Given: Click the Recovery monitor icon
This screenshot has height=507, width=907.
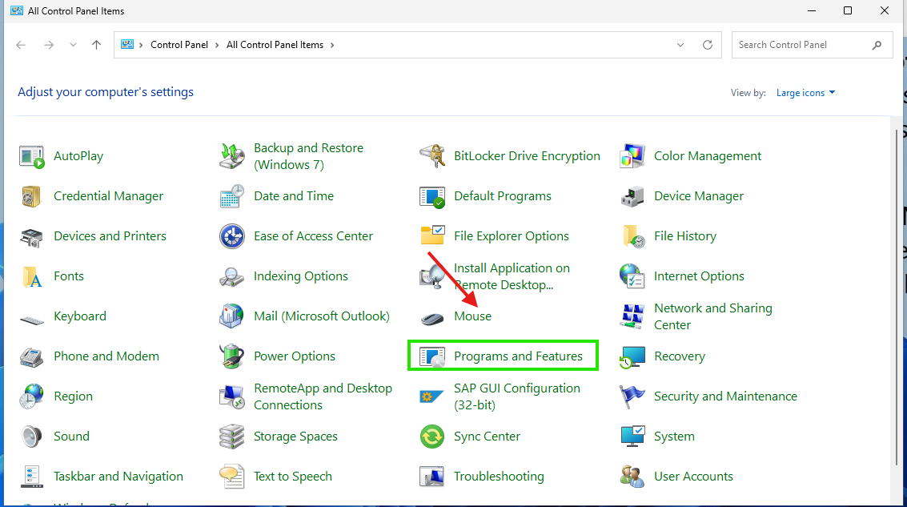Looking at the screenshot, I should tap(632, 357).
